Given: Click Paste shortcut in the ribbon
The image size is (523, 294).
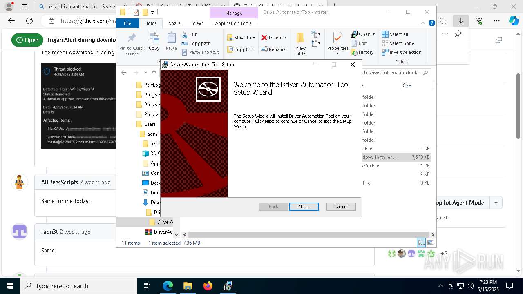Looking at the screenshot, I should 201,52.
